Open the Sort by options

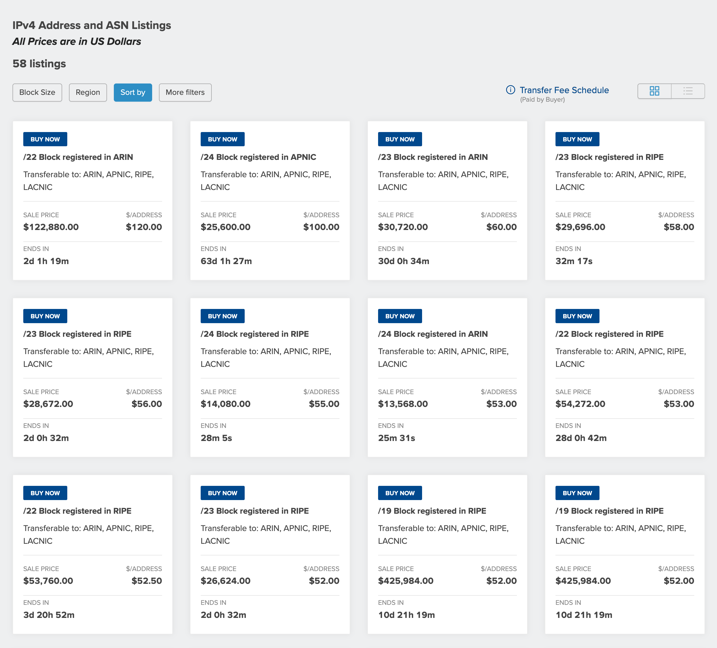(133, 93)
